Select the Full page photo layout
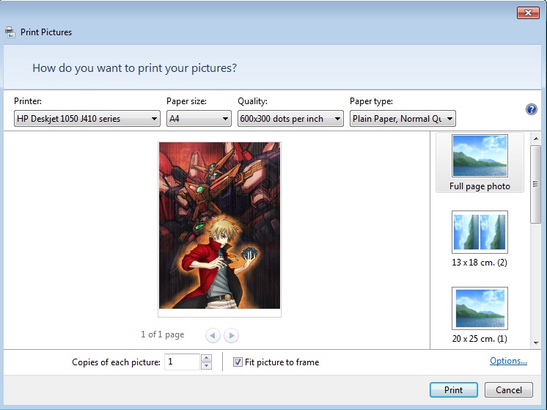This screenshot has height=410, width=547. click(x=480, y=163)
